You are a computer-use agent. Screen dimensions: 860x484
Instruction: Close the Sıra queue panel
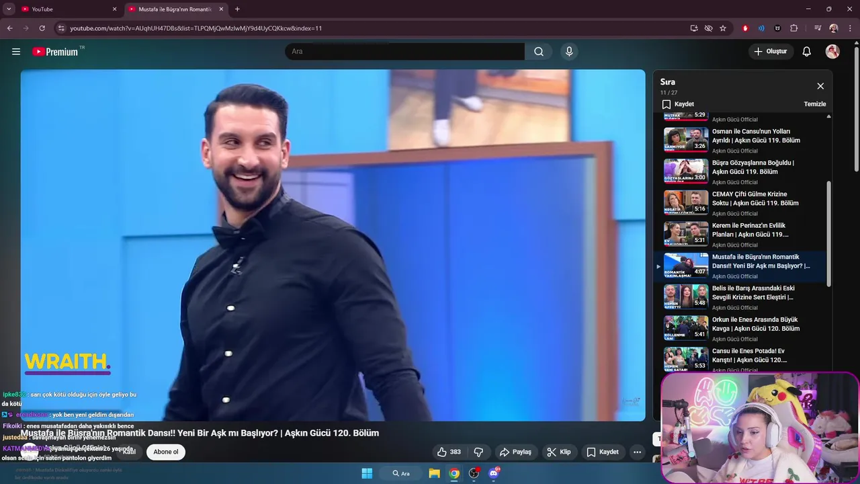pyautogui.click(x=820, y=86)
